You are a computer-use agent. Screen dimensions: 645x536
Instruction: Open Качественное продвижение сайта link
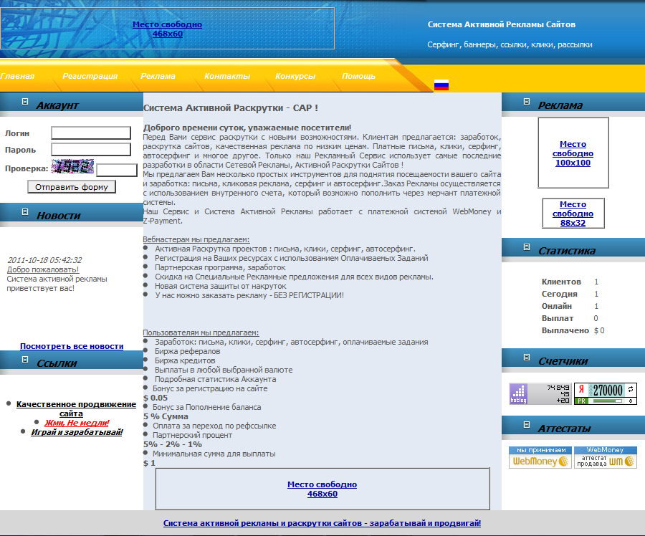(76, 409)
